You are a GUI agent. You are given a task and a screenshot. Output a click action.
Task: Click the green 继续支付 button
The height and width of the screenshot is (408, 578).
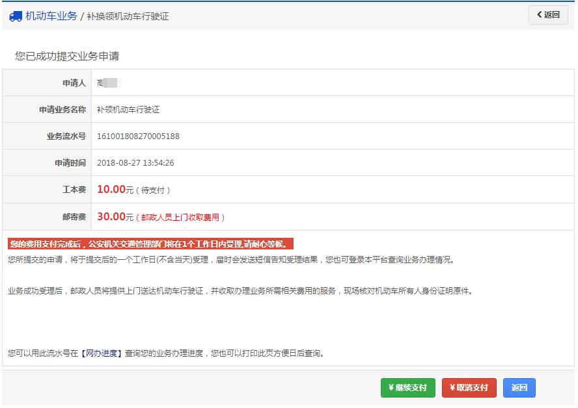click(407, 388)
